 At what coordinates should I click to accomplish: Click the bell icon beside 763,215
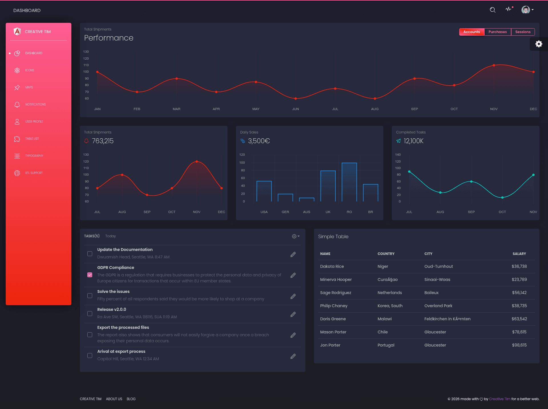point(86,141)
